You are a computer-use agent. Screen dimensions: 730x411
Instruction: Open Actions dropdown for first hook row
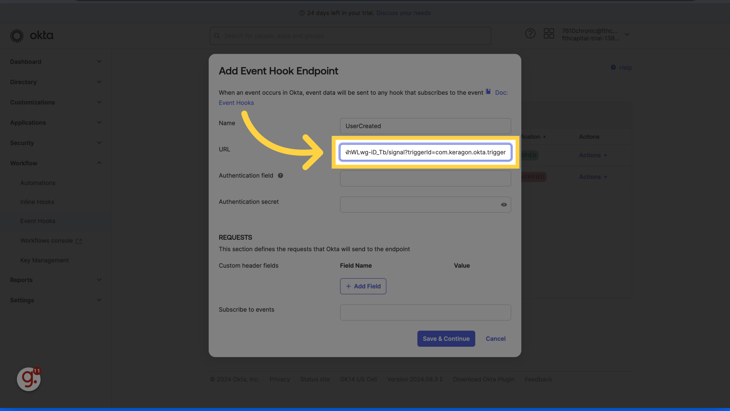(593, 155)
